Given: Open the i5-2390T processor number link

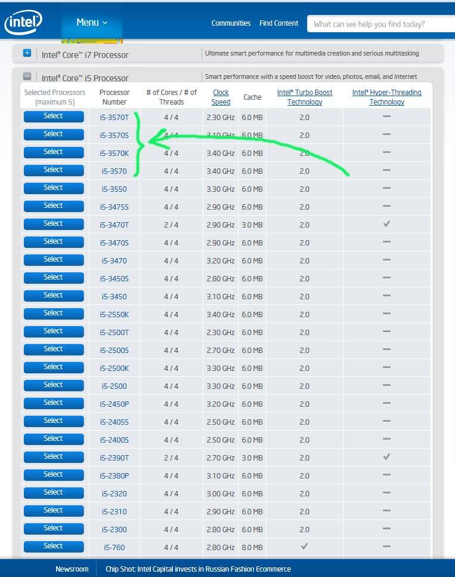Looking at the screenshot, I should coord(114,458).
